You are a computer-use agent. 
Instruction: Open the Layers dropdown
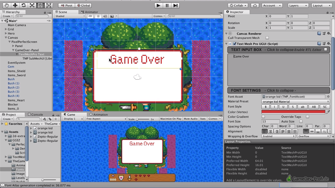(298, 5)
